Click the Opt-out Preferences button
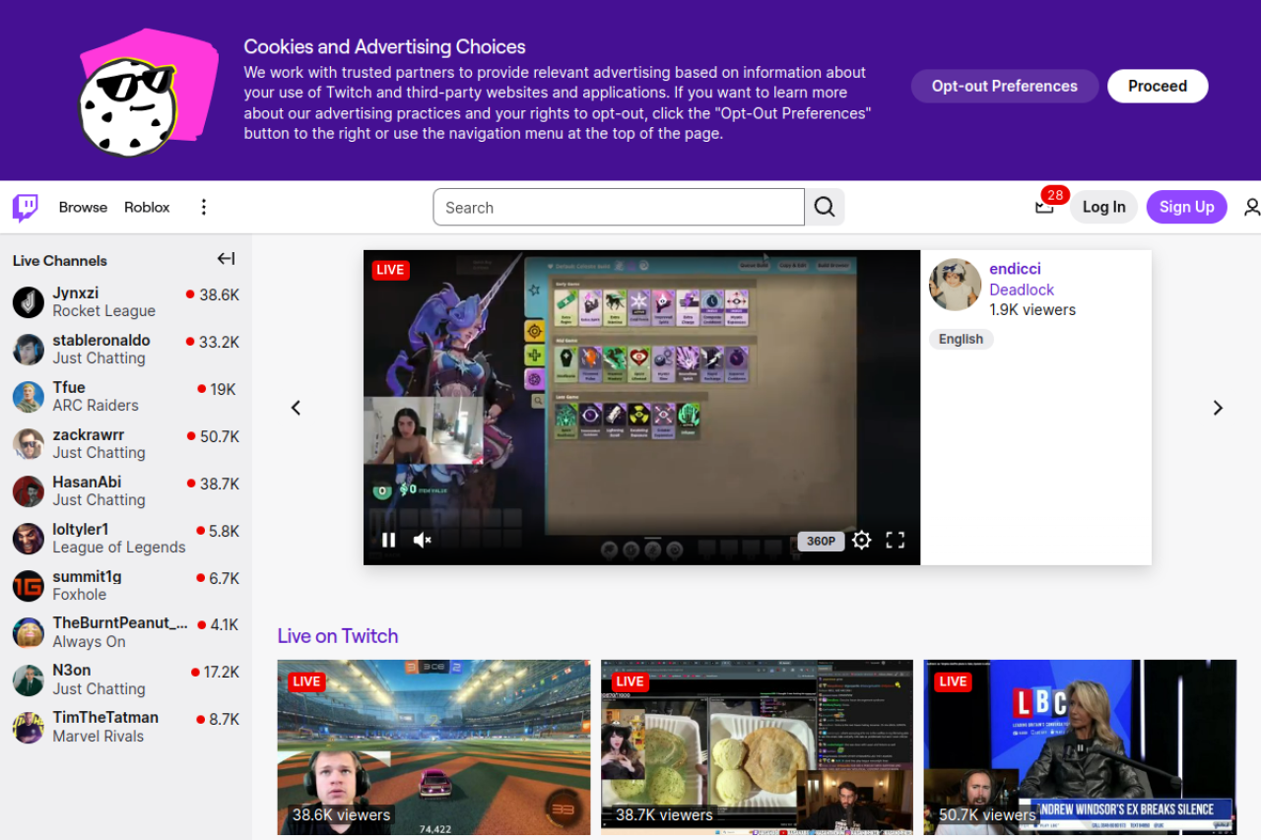This screenshot has height=840, width=1261. point(1004,86)
